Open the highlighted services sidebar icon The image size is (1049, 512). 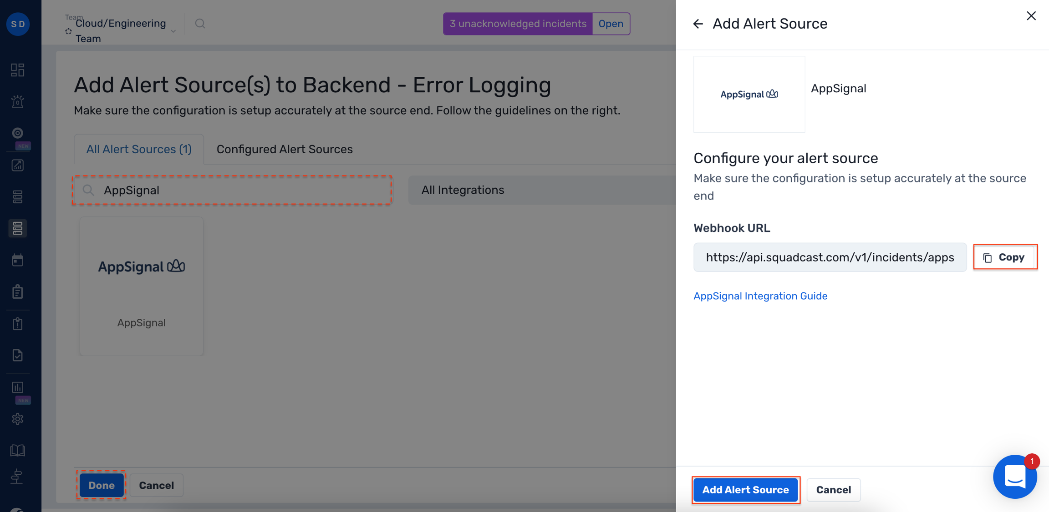(18, 228)
